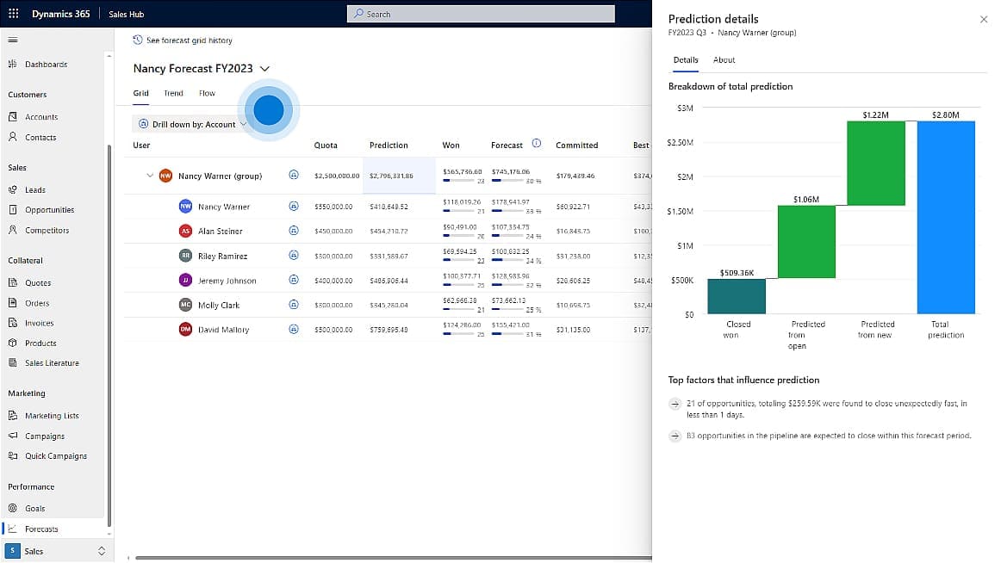Click the Won column header
The height and width of the screenshot is (563, 1001).
tap(451, 145)
